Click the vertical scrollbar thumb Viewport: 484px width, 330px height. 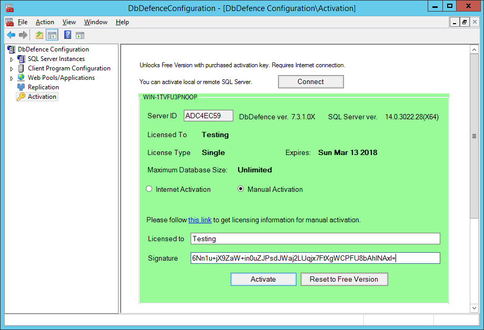pyautogui.click(x=474, y=136)
